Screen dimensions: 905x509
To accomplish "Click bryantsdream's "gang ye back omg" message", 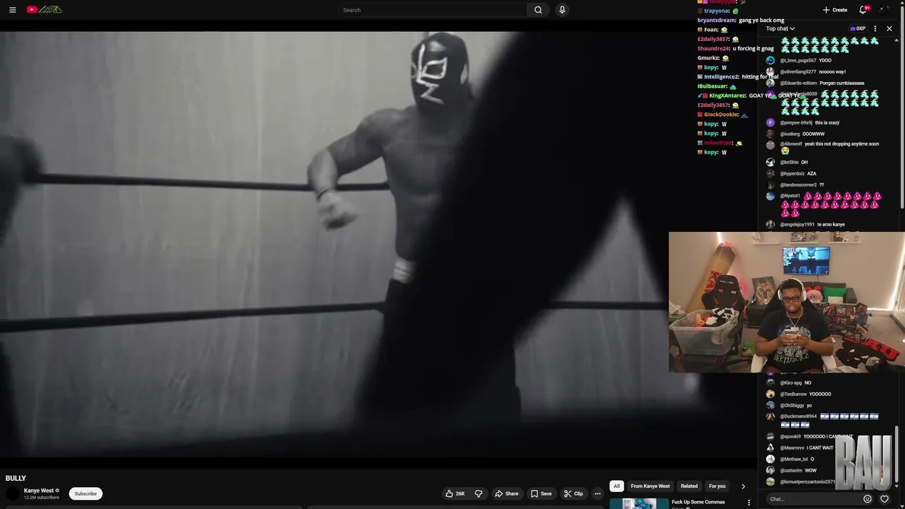I will point(761,20).
